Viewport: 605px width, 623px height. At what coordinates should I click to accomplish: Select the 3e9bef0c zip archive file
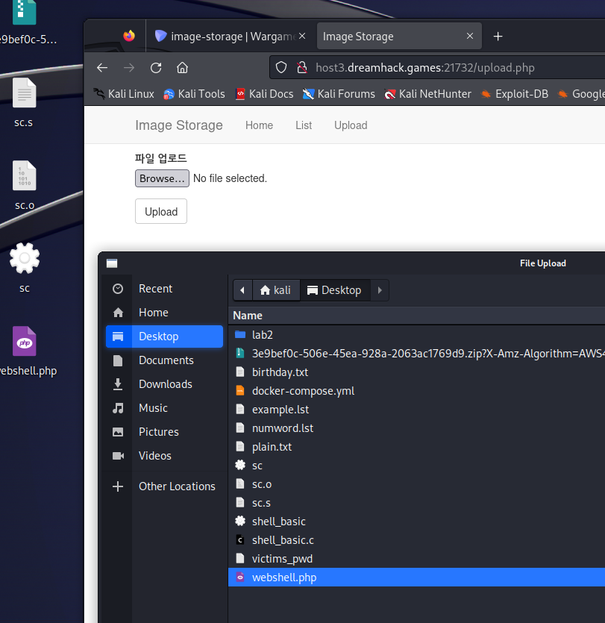[x=417, y=354]
